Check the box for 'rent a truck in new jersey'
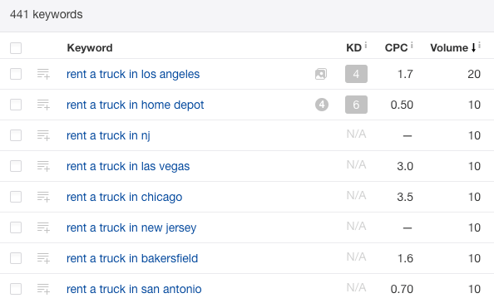Image resolution: width=494 pixels, height=303 pixels. (16, 227)
